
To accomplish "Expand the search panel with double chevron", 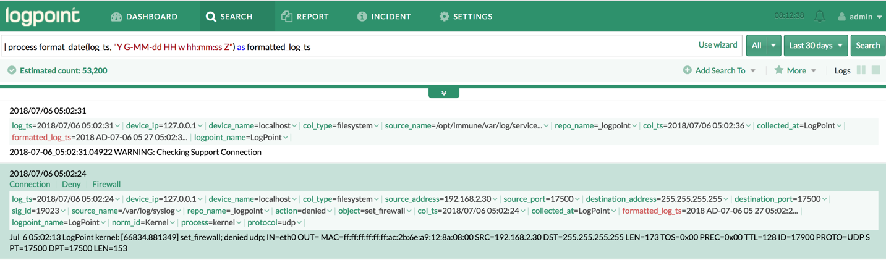I will click(443, 93).
